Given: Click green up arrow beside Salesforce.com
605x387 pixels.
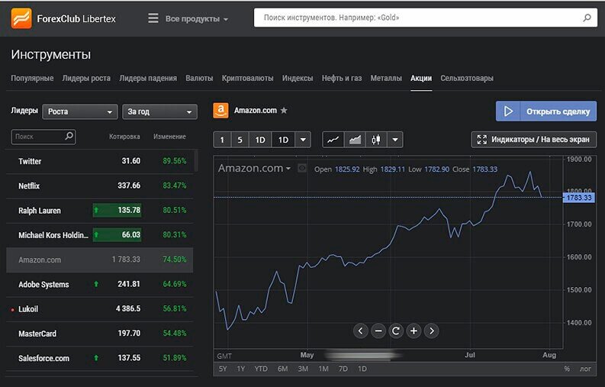Looking at the screenshot, I should [x=96, y=358].
